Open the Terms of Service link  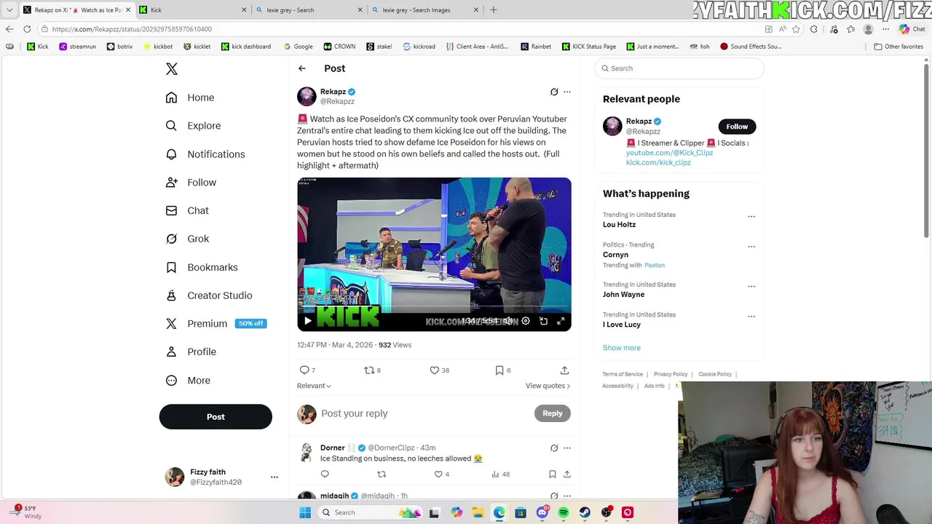pos(623,374)
